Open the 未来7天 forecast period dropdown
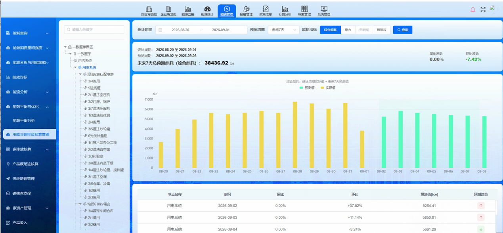Viewport: 503px width, 233px height. coord(284,30)
